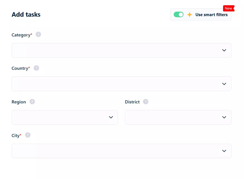The width and height of the screenshot is (244, 179).
Task: Open the District dropdown chevron
Action: coord(224,117)
